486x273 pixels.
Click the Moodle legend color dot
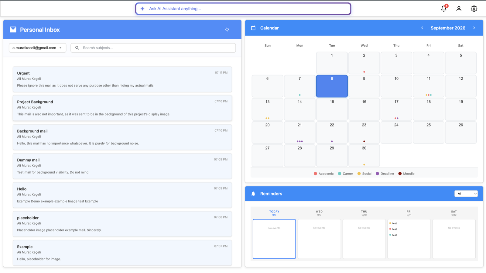pos(400,174)
